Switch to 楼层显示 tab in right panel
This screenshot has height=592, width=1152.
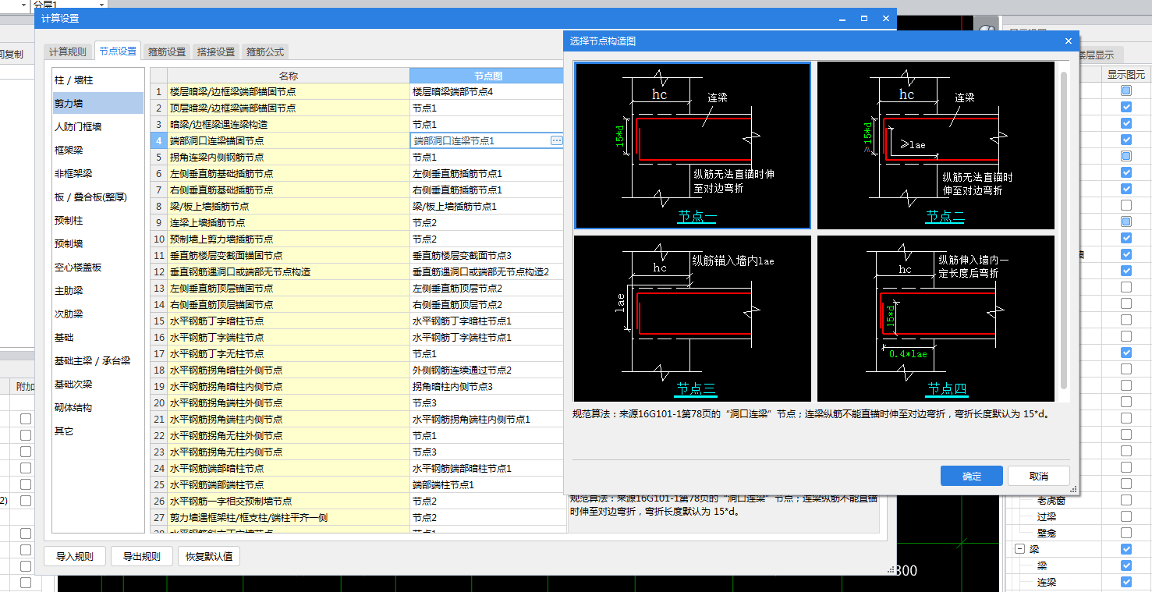click(x=1100, y=55)
